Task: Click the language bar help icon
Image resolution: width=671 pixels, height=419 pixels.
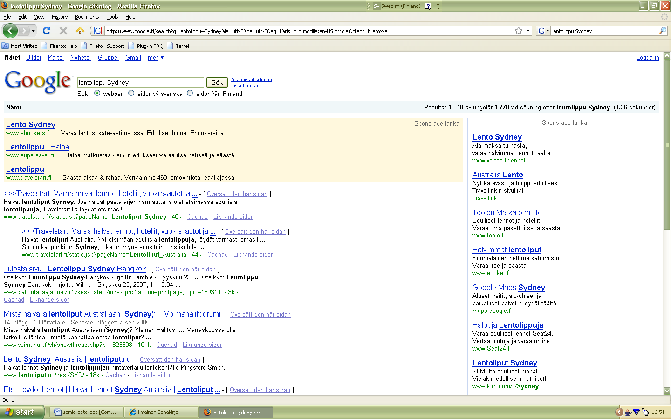Action: point(428,6)
